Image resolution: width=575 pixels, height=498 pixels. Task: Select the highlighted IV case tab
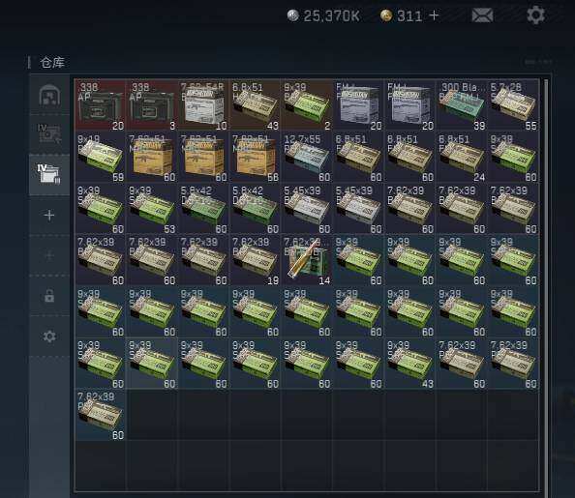(x=49, y=175)
